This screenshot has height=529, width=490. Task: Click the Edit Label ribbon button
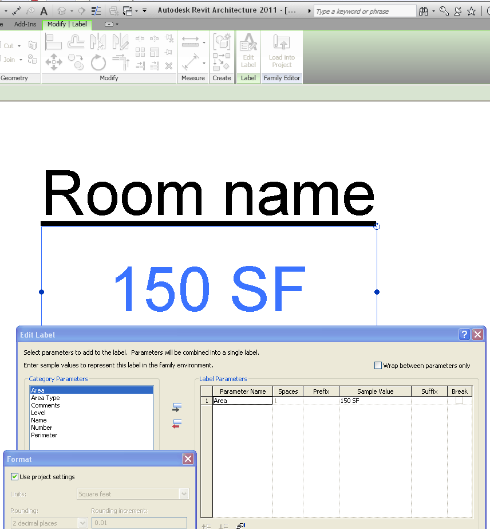pos(248,51)
